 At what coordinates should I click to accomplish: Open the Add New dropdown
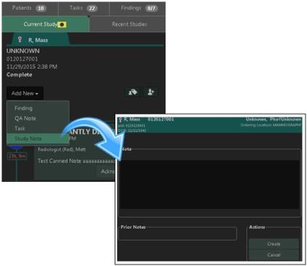click(25, 93)
